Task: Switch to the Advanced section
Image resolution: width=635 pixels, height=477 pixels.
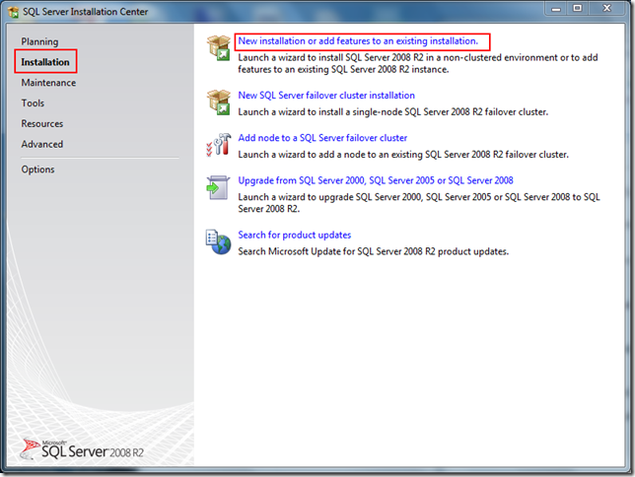Action: tap(42, 144)
